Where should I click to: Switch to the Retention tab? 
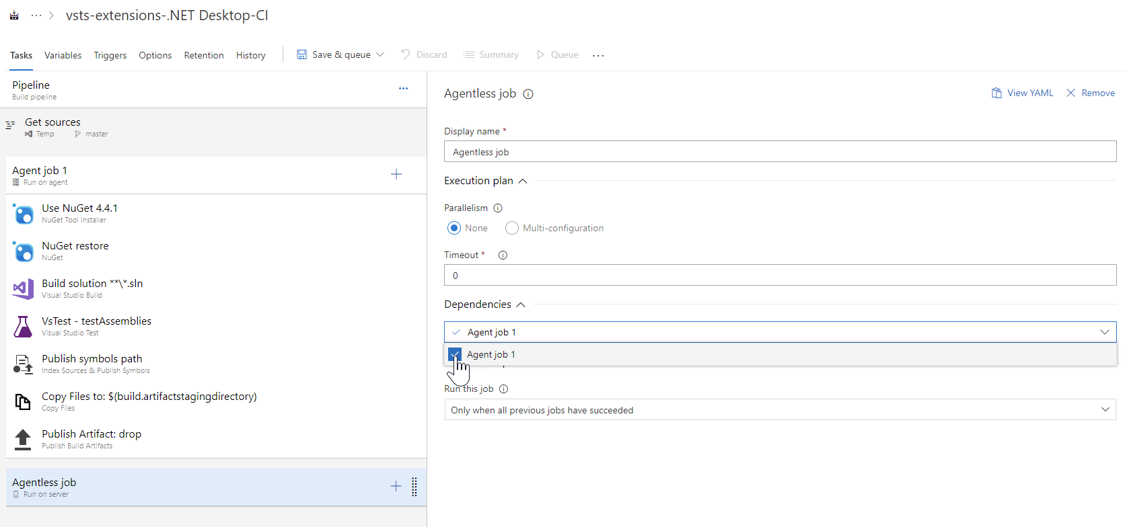point(204,55)
